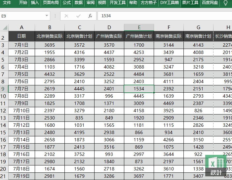
Task: Open the 公式 ribbon tab
Action: coord(67,3)
